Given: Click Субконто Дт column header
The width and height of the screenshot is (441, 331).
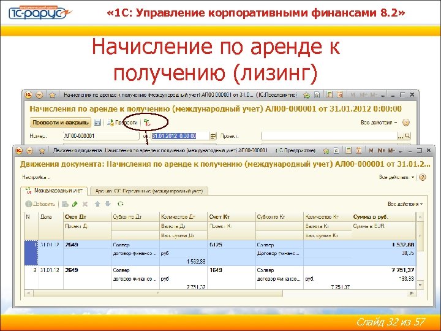Looking at the screenshot, I should click(135, 217).
